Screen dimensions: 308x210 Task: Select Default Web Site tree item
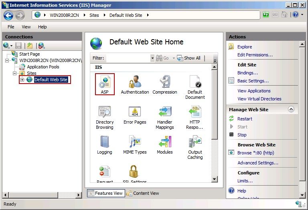(51, 80)
